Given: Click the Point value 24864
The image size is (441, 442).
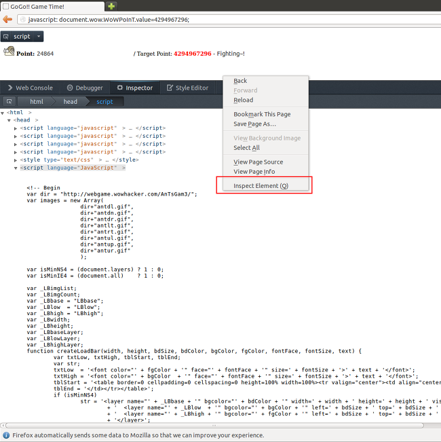Looking at the screenshot, I should [x=45, y=54].
